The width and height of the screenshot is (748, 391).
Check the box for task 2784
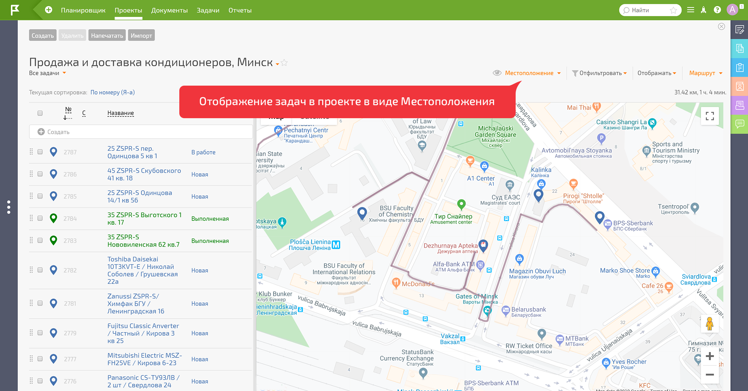40,218
